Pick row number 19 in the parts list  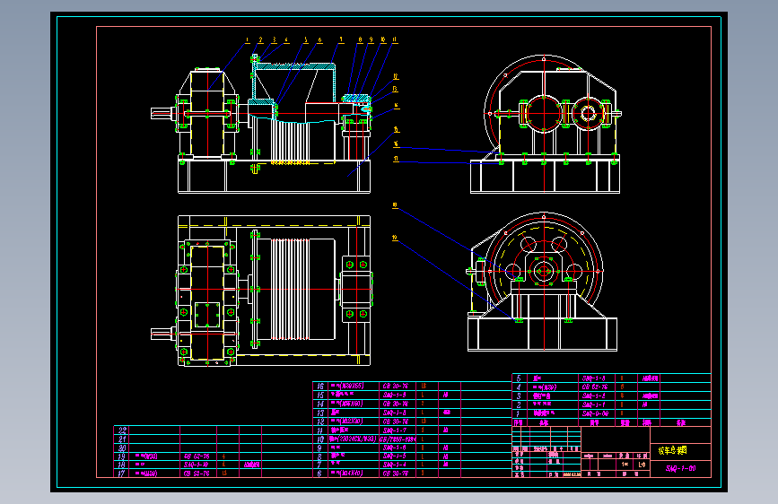click(121, 456)
